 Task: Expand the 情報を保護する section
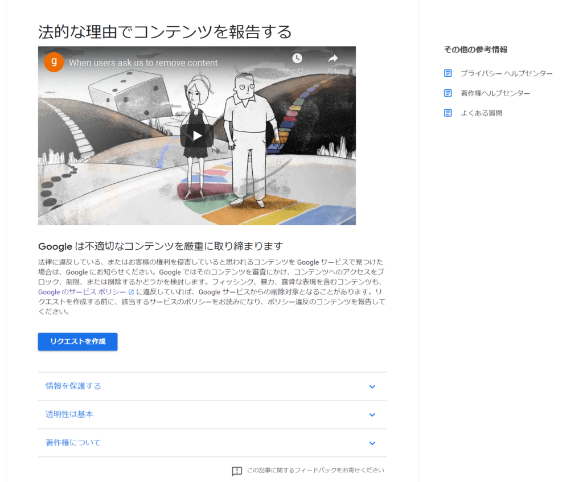click(x=212, y=386)
